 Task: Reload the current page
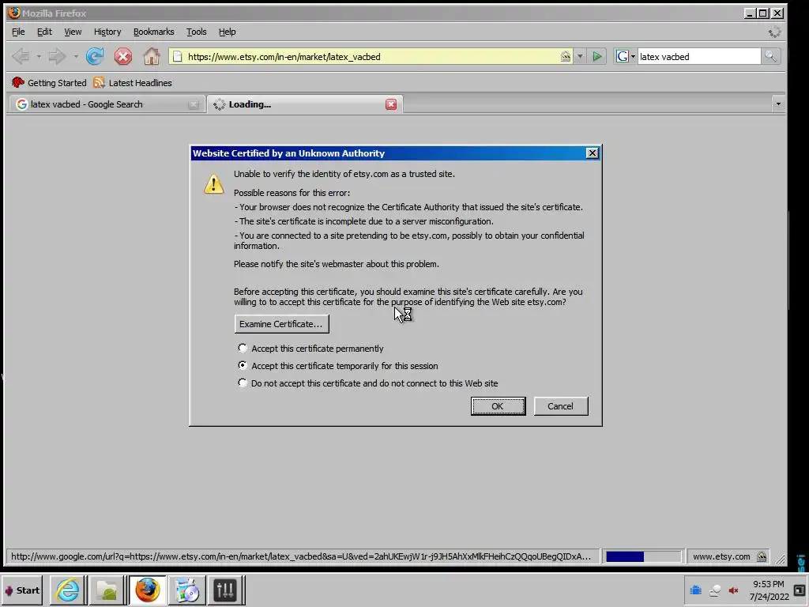coord(95,56)
